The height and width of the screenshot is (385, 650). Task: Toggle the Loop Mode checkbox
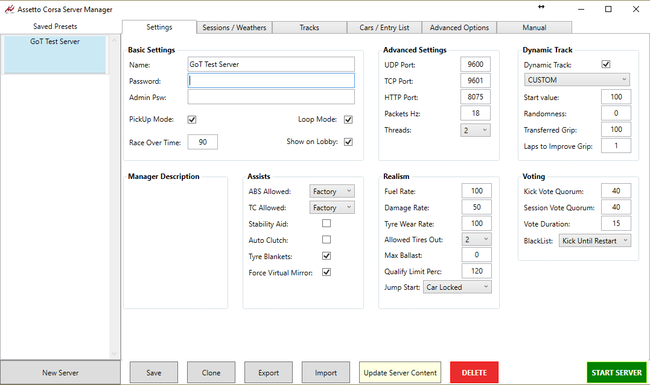pyautogui.click(x=348, y=120)
